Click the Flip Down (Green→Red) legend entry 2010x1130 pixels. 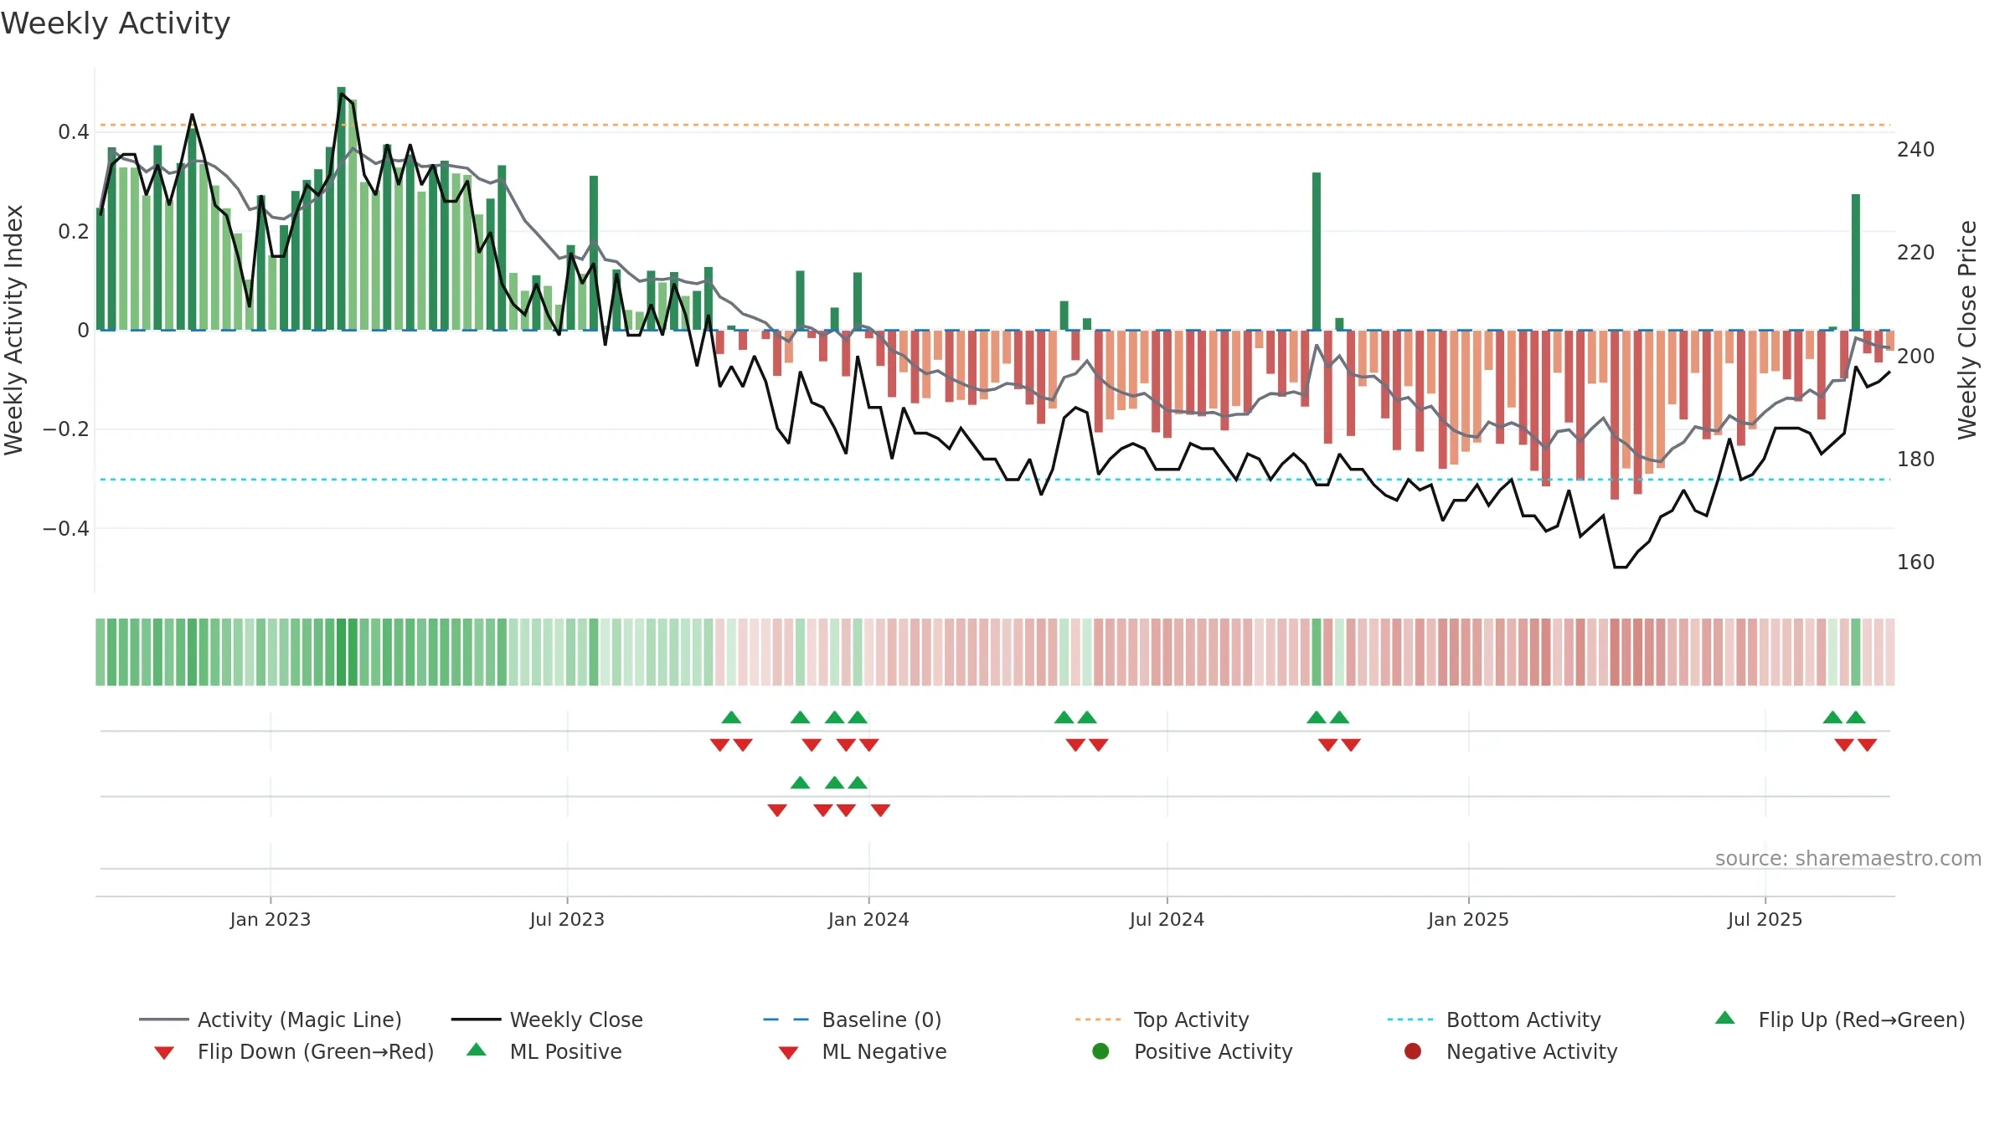coord(294,1051)
